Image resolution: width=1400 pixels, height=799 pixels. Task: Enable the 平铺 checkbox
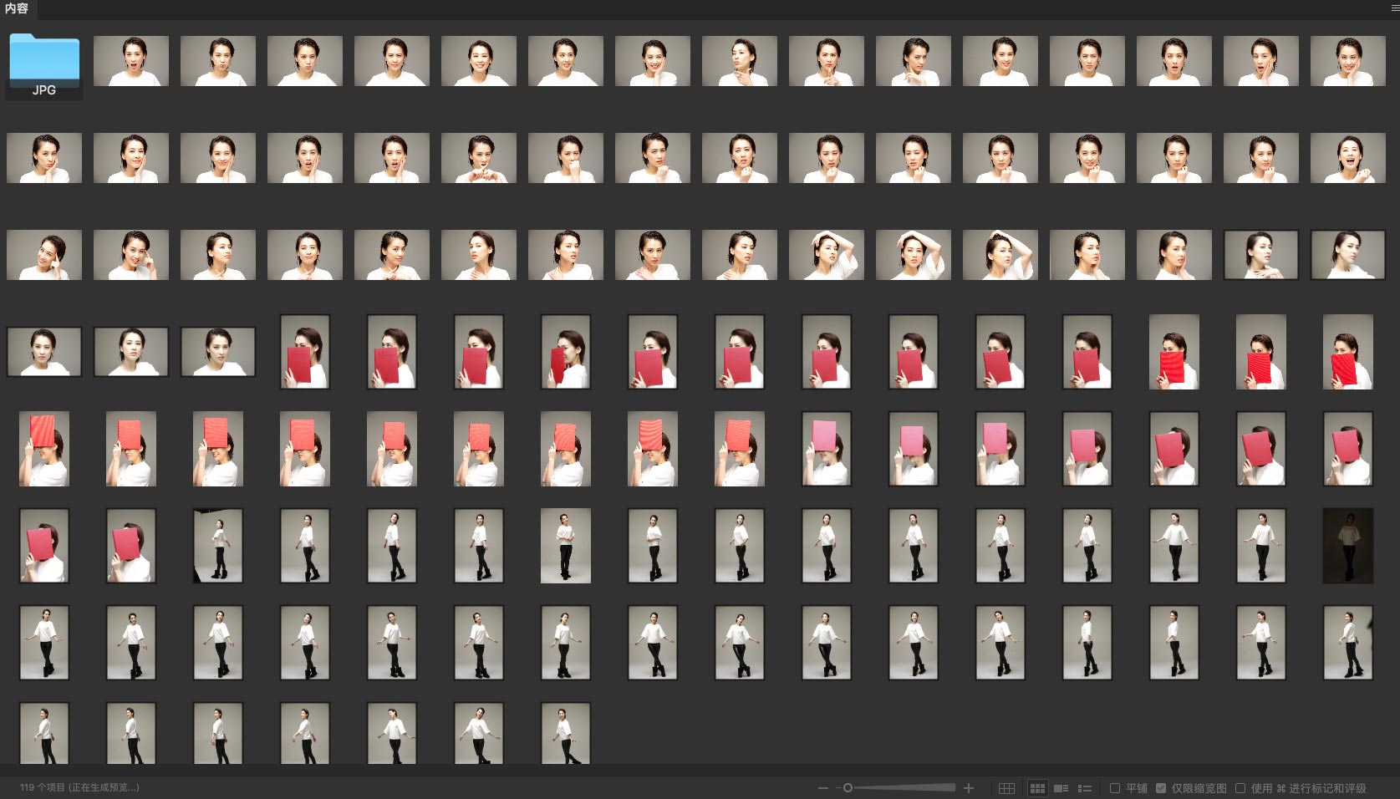point(1115,788)
